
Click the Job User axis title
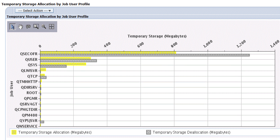(12, 89)
